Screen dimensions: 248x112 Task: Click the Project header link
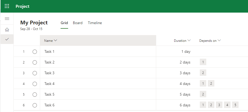coord(23,6)
